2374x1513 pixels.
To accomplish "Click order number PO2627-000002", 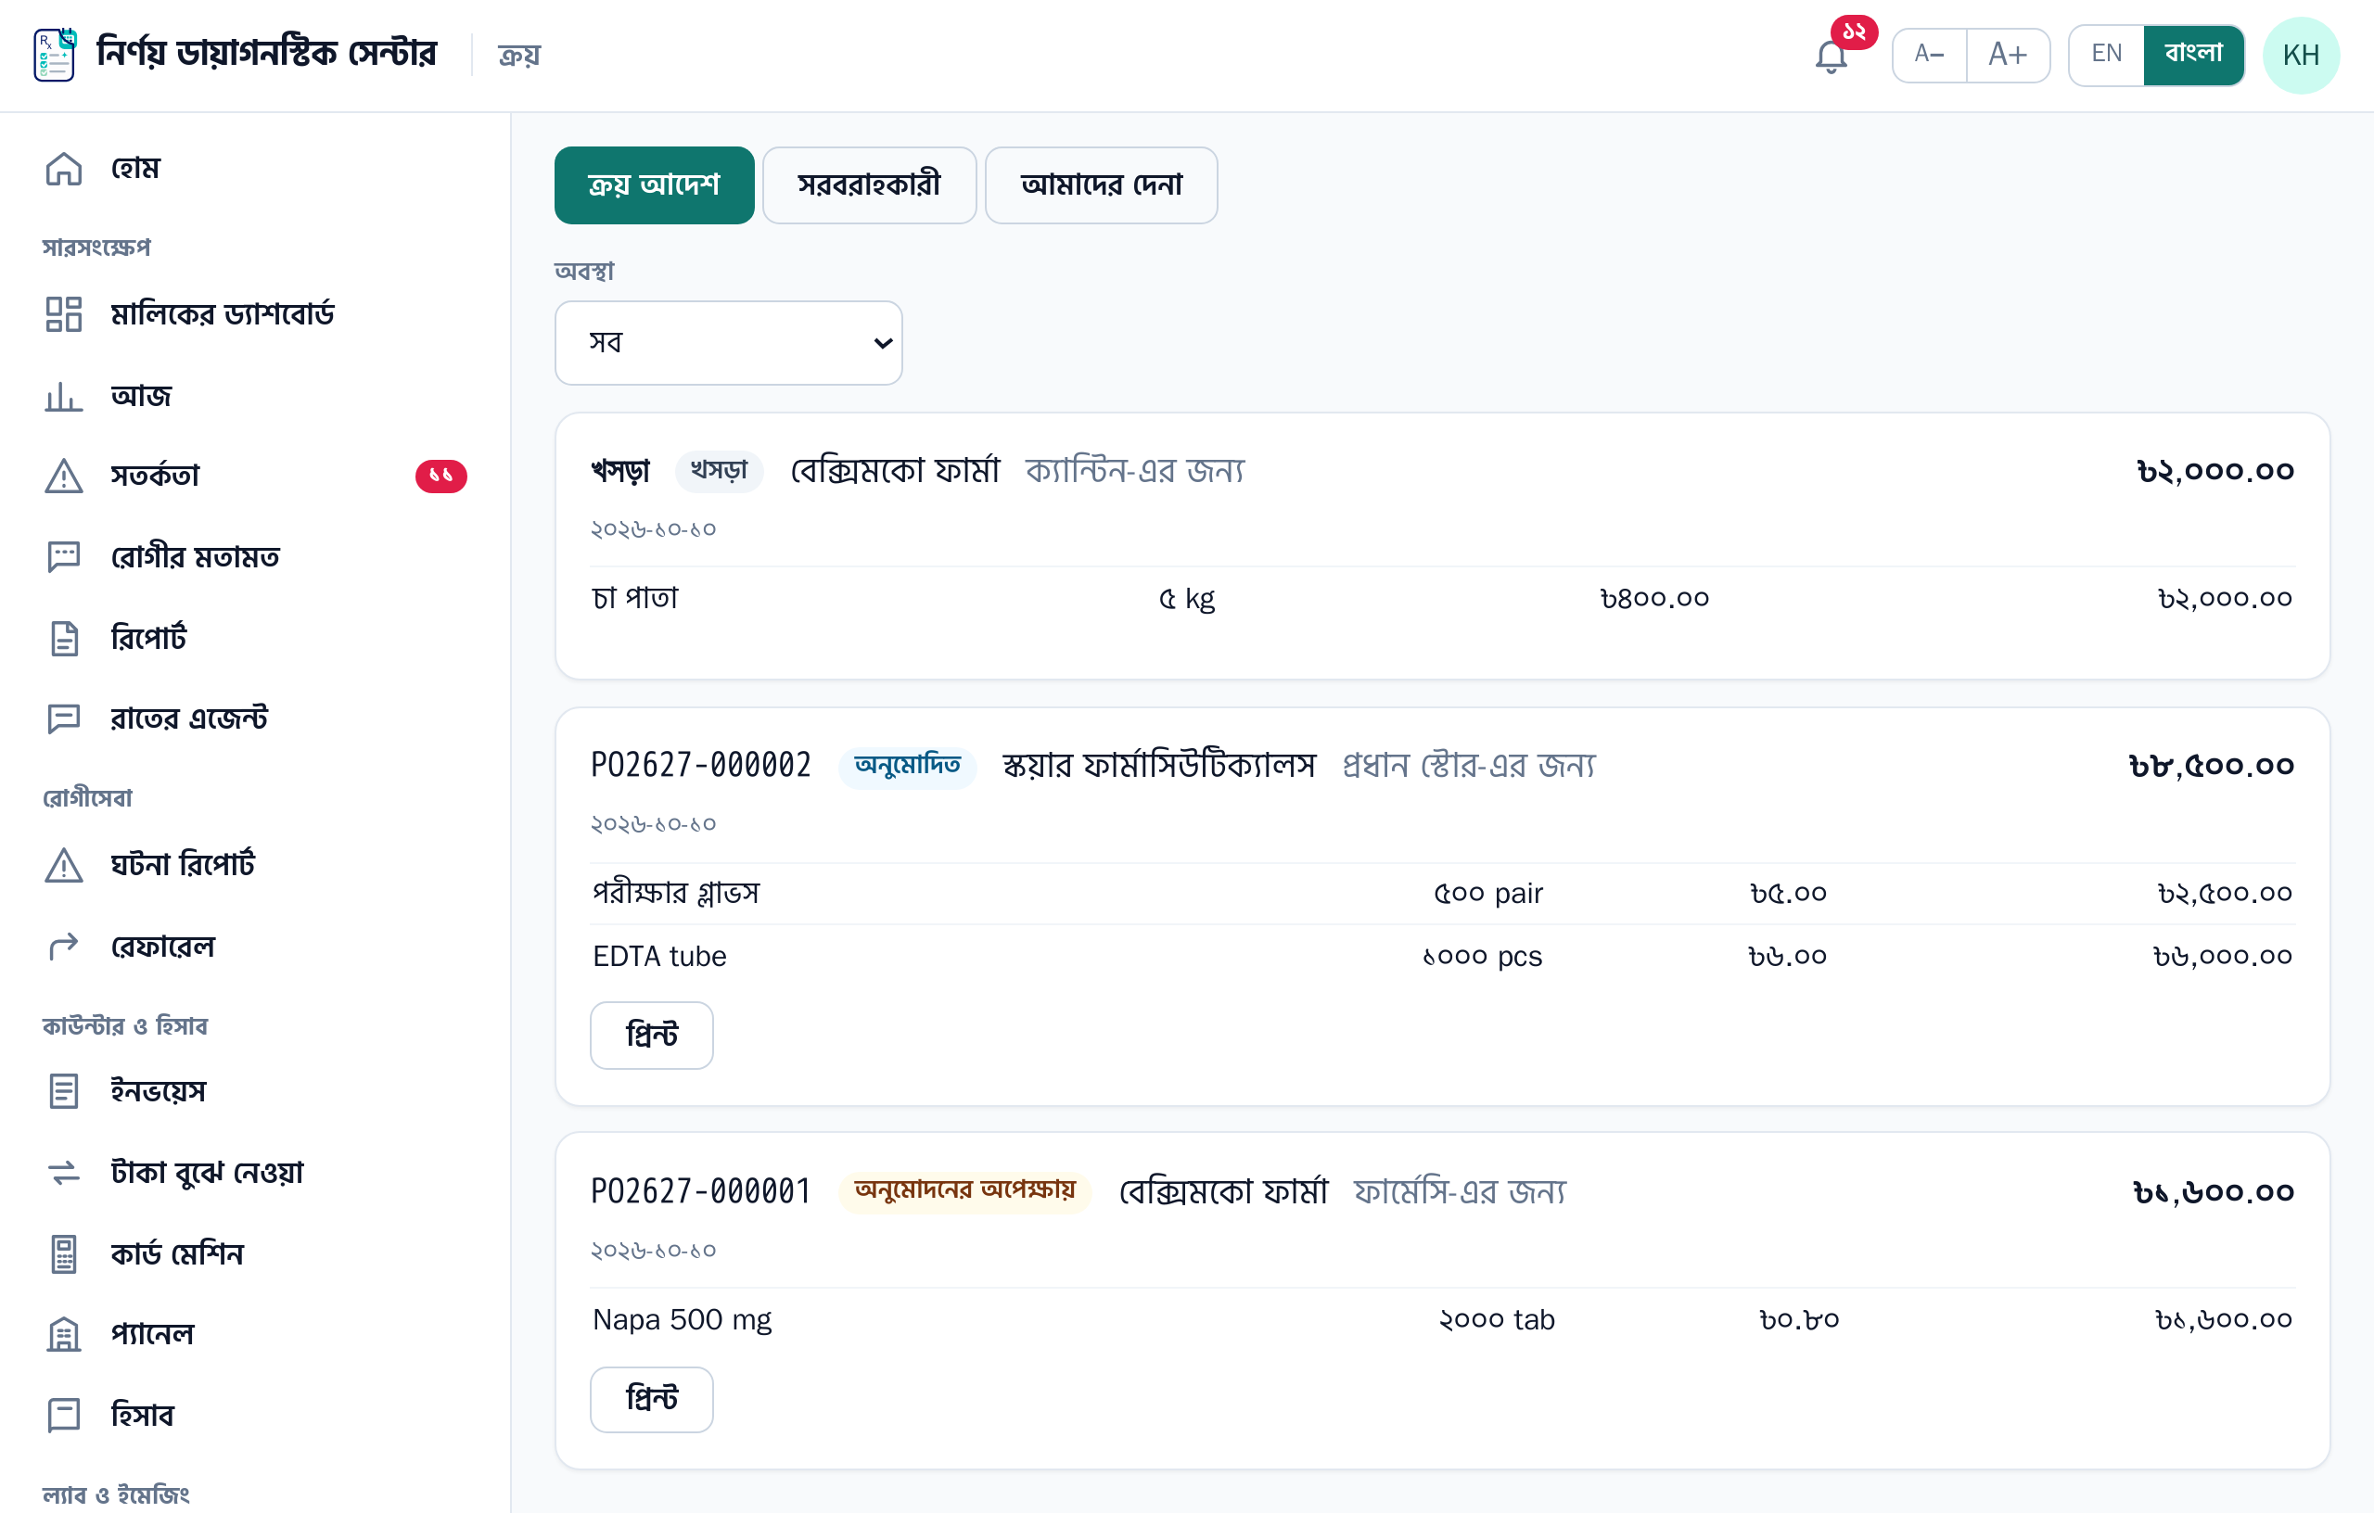I will pyautogui.click(x=701, y=766).
